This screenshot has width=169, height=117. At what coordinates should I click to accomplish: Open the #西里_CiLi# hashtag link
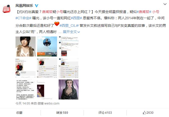(69, 25)
